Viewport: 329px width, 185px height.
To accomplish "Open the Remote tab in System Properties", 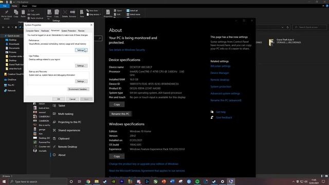I will click(81, 31).
